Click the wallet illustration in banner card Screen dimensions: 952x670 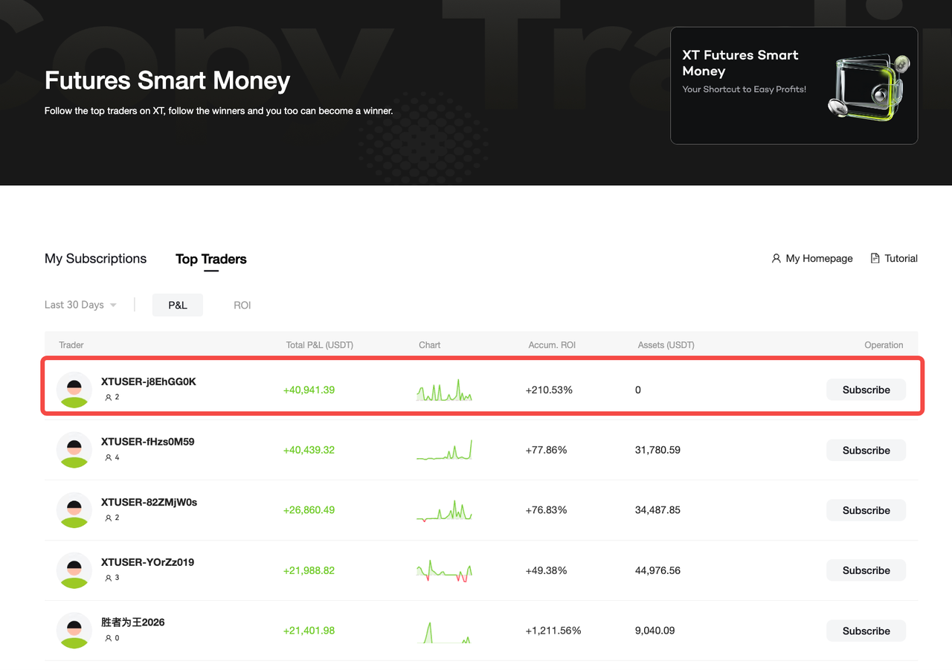click(869, 88)
